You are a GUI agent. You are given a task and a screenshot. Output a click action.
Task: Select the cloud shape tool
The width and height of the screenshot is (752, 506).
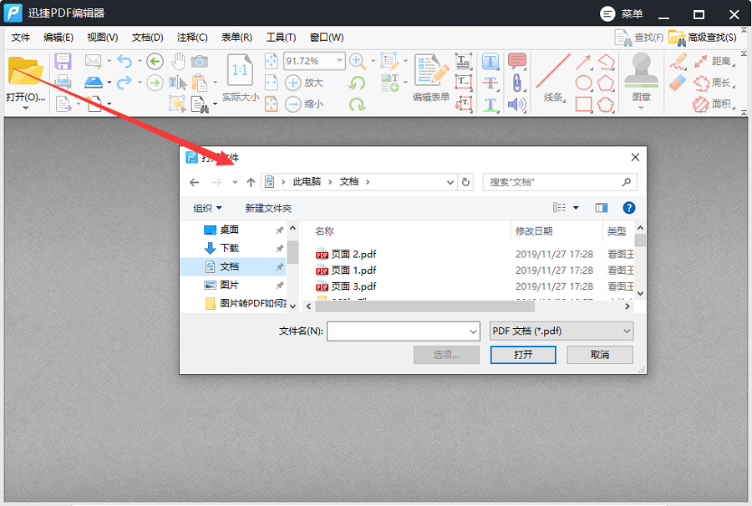point(606,104)
